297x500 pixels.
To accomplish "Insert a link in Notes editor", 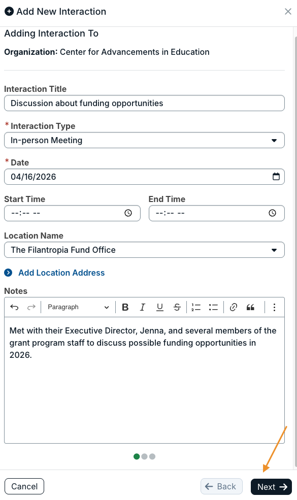I will pyautogui.click(x=234, y=307).
